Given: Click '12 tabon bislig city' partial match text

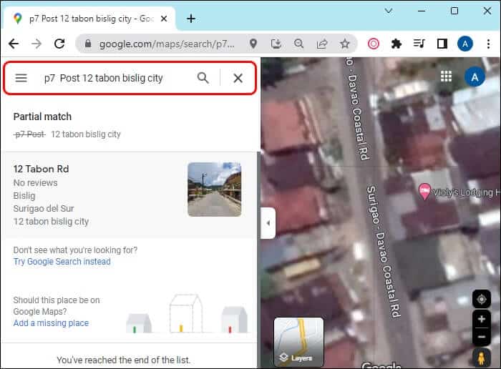Looking at the screenshot, I should (86, 134).
